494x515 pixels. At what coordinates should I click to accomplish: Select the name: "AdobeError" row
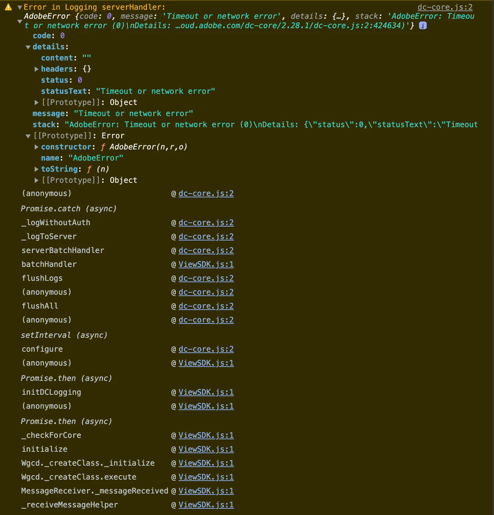click(x=82, y=158)
